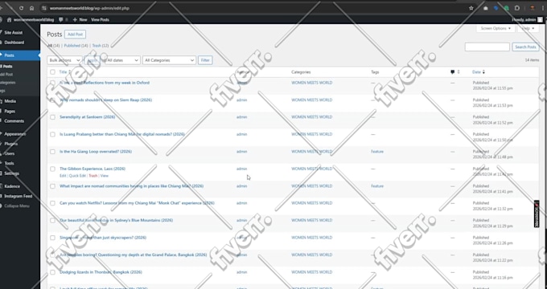Click admin author on Serendipity at Sanloem row
This screenshot has height=289, width=547.
click(x=242, y=117)
